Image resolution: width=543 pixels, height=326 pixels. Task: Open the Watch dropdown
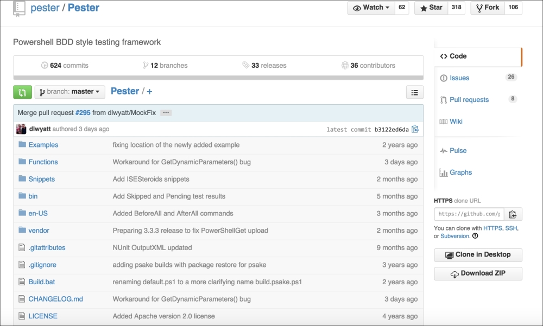pyautogui.click(x=371, y=8)
